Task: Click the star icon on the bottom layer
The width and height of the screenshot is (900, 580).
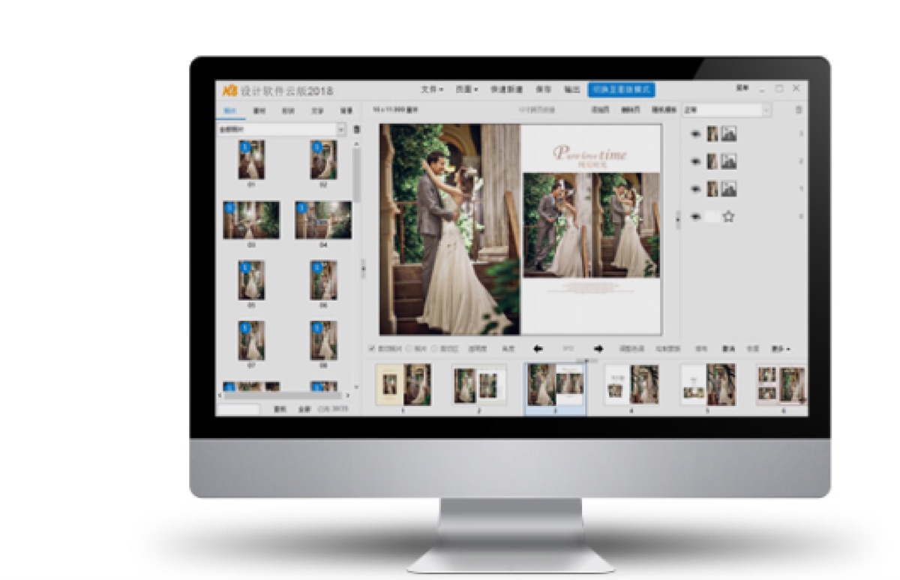Action: [728, 216]
